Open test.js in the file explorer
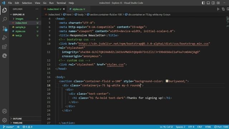 pyautogui.click(x=25, y=35)
